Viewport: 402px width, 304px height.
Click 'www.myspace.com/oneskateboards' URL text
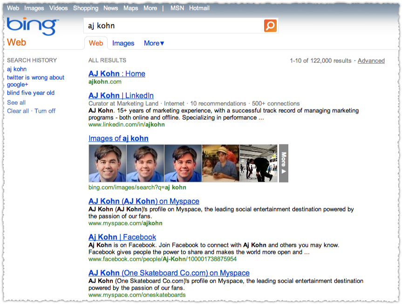coord(137,295)
